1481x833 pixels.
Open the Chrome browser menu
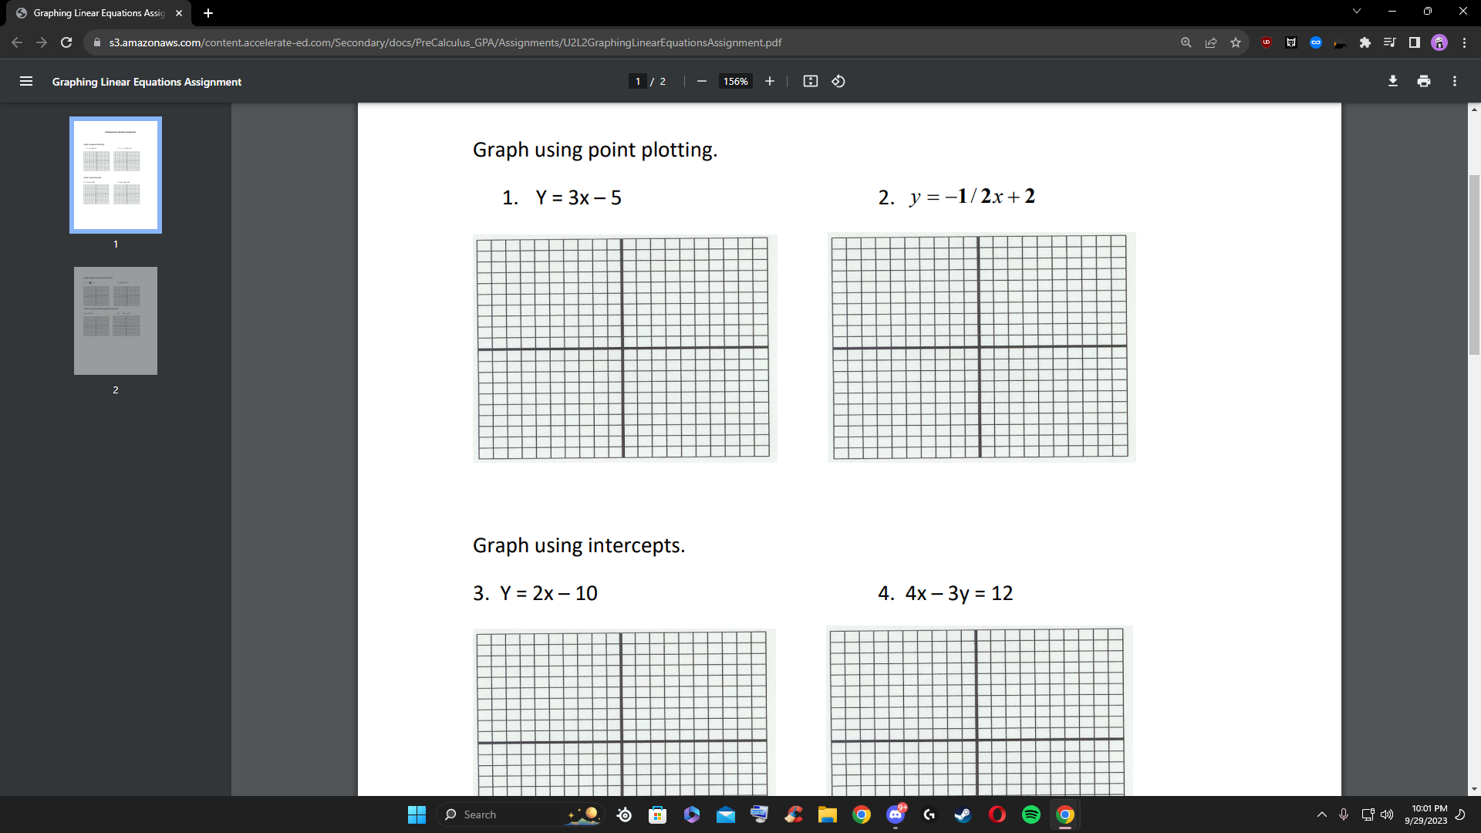tap(1465, 42)
